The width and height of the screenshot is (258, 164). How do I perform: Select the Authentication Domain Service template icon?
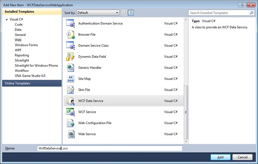71,24
